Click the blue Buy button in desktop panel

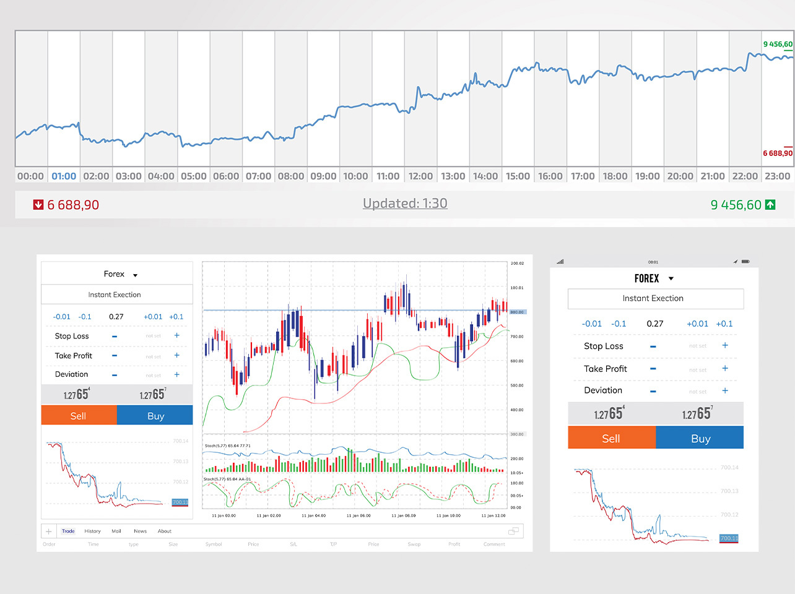pyautogui.click(x=155, y=415)
